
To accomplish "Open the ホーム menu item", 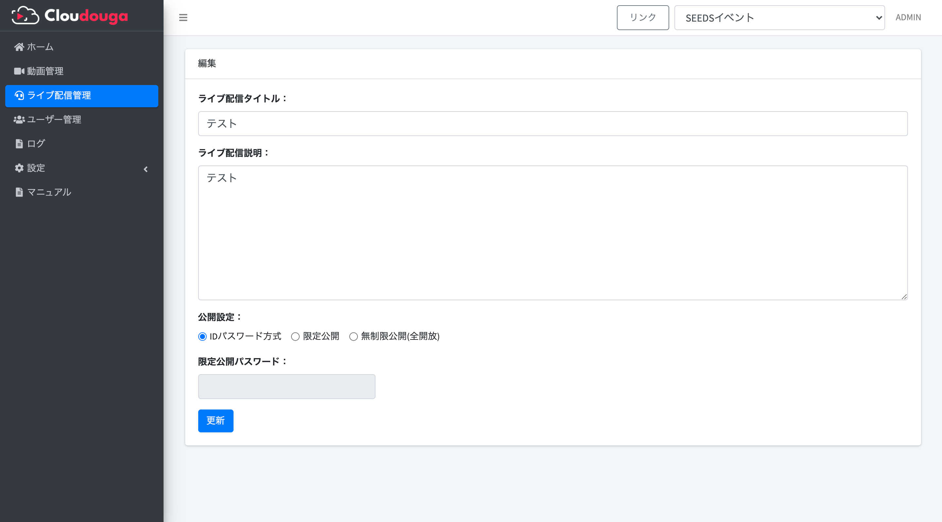I will tap(81, 47).
